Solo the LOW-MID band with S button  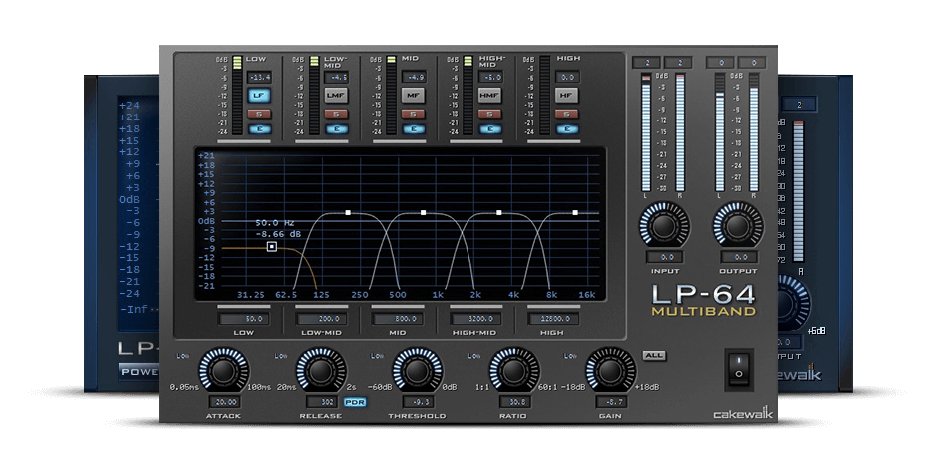336,115
